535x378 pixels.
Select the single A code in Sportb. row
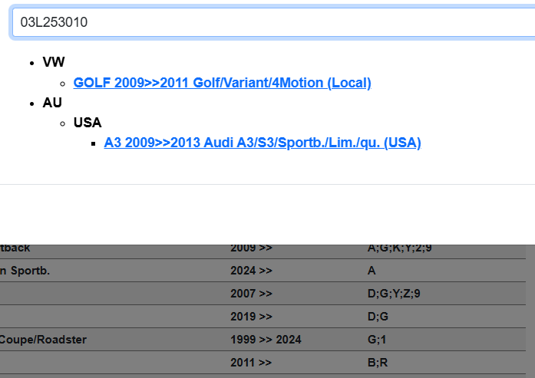[x=372, y=271]
